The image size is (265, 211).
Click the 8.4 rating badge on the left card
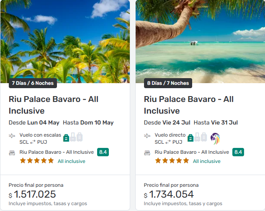(x=103, y=152)
